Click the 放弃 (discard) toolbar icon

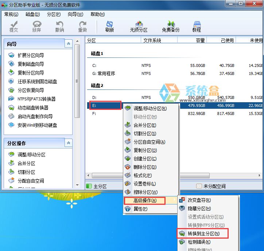coord(36,27)
